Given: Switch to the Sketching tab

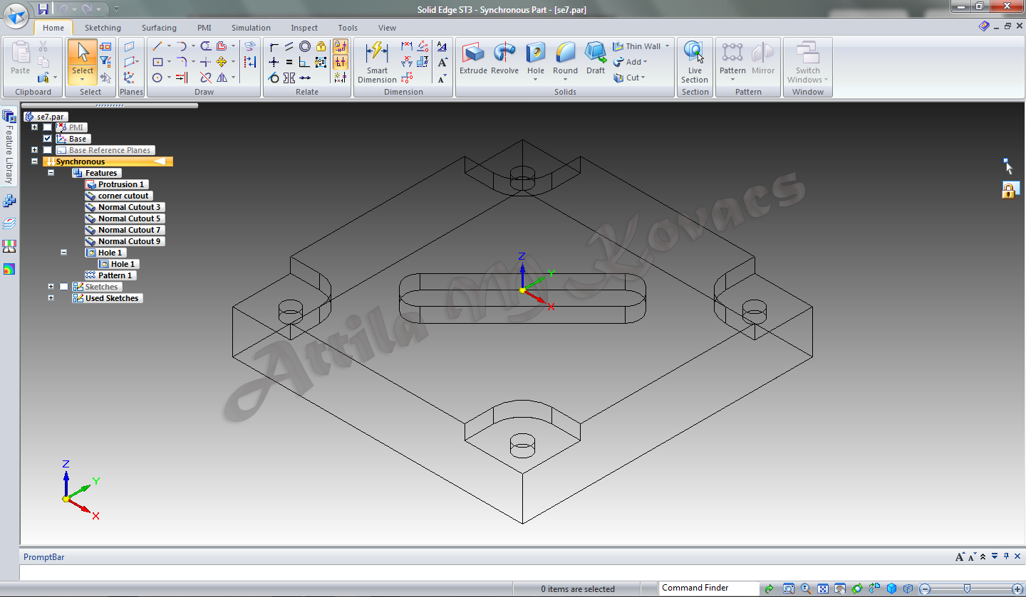Looking at the screenshot, I should (x=103, y=28).
